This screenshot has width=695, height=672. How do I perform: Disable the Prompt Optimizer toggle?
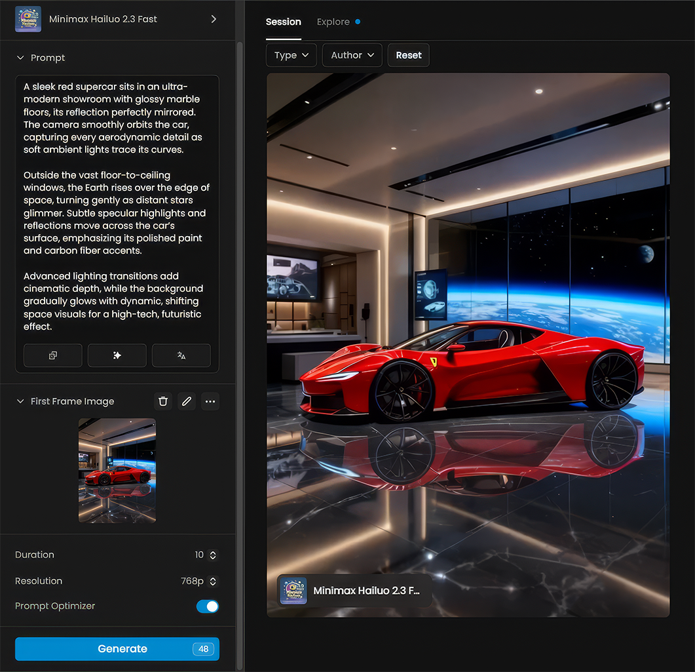(x=207, y=606)
